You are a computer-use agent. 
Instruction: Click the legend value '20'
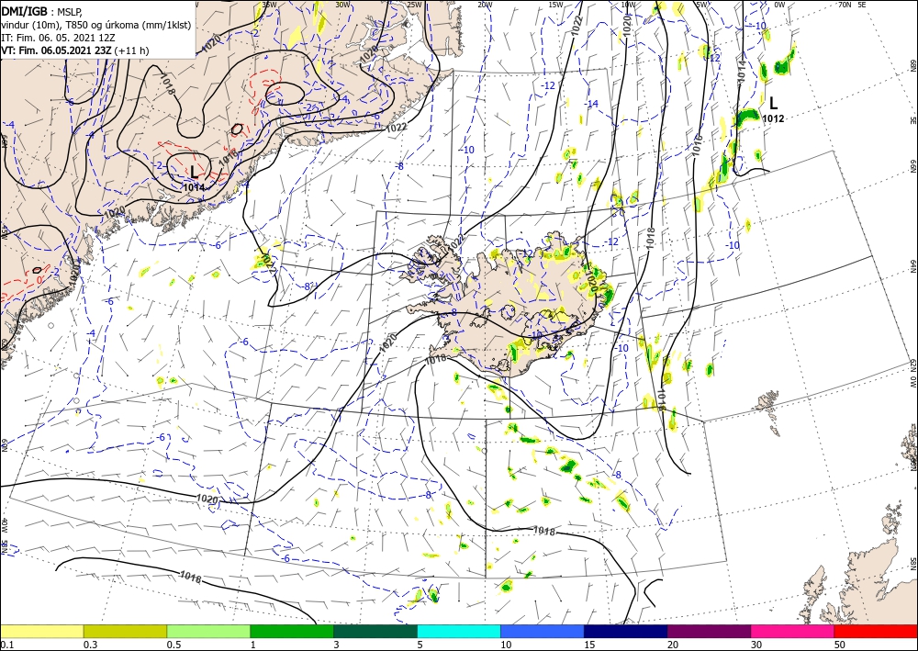673,645
